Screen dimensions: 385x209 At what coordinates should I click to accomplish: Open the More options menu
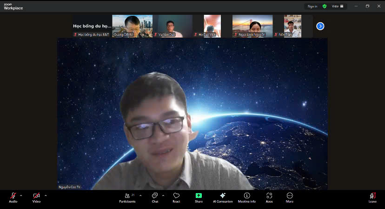(290, 196)
